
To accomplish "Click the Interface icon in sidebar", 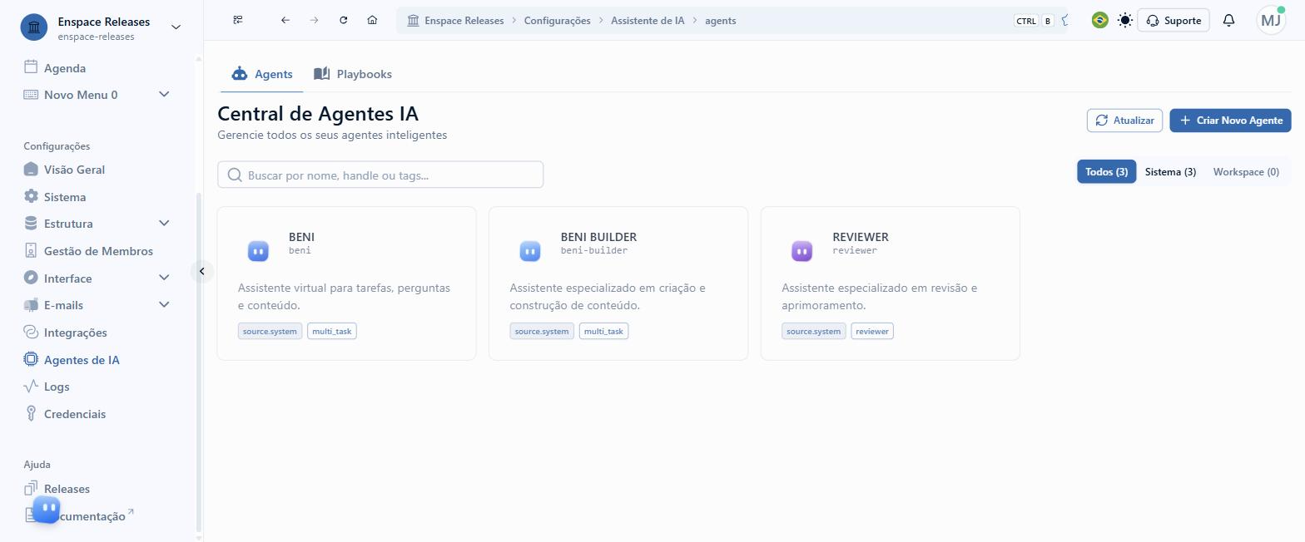I will point(31,278).
